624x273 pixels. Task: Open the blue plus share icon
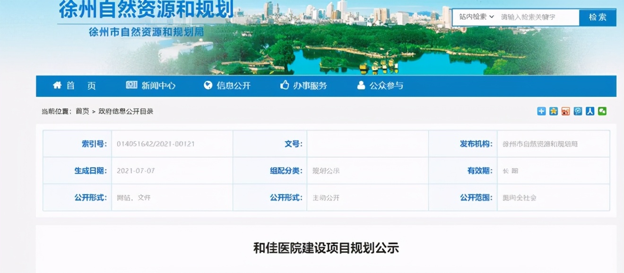[541, 110]
